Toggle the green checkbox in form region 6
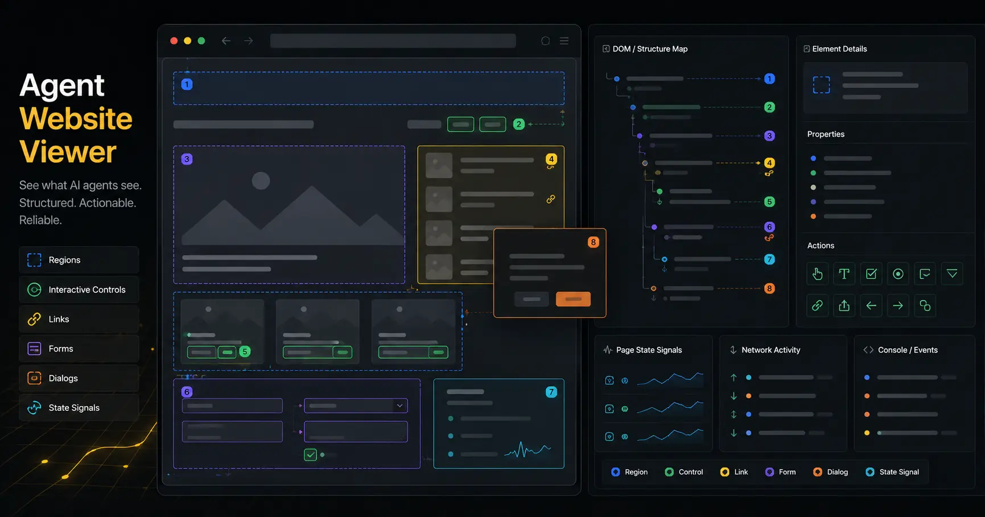The height and width of the screenshot is (517, 985). (x=310, y=455)
